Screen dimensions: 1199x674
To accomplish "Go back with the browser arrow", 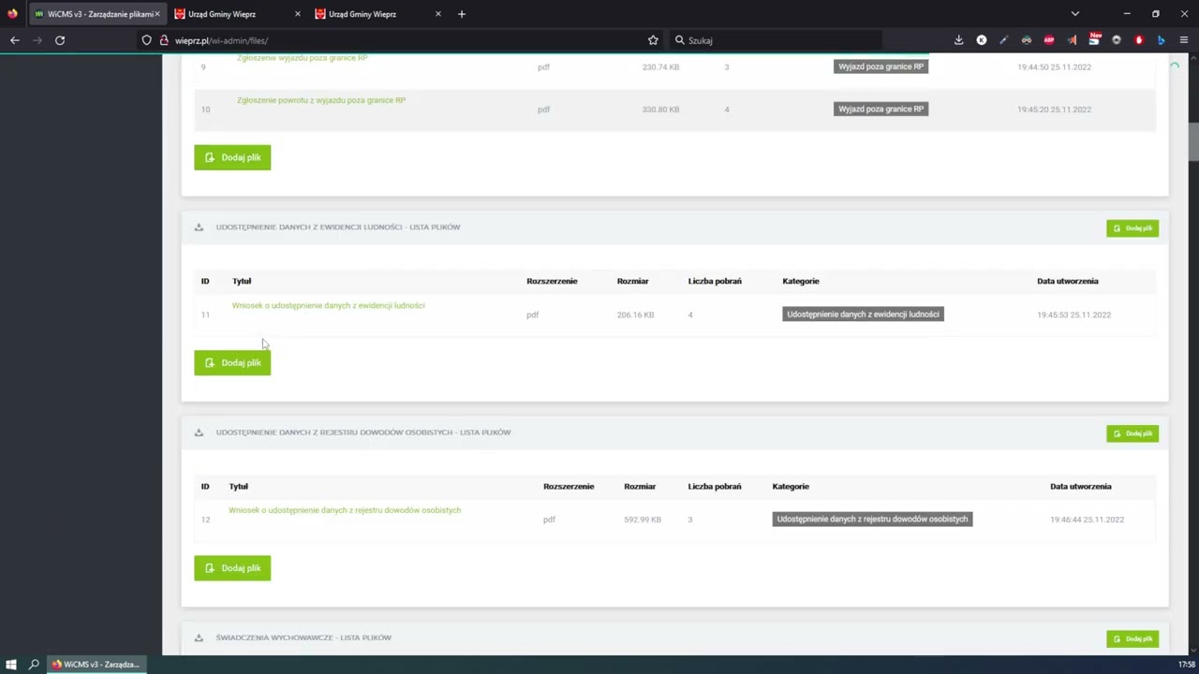I will tap(15, 40).
